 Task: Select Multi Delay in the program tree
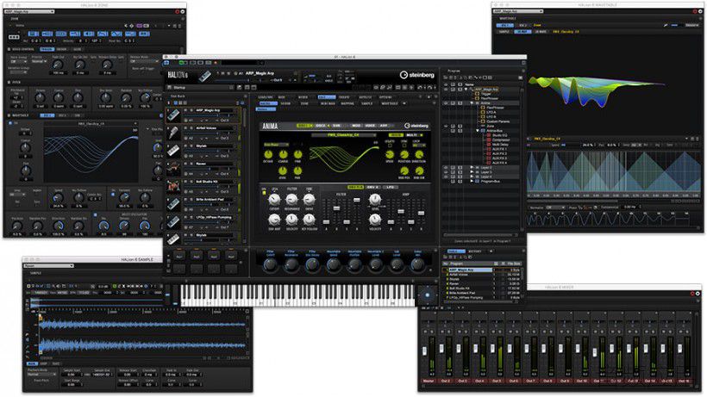coord(500,145)
